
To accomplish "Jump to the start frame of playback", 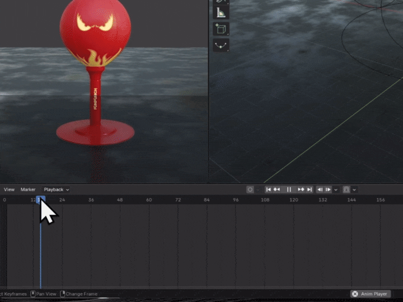I will tap(268, 190).
